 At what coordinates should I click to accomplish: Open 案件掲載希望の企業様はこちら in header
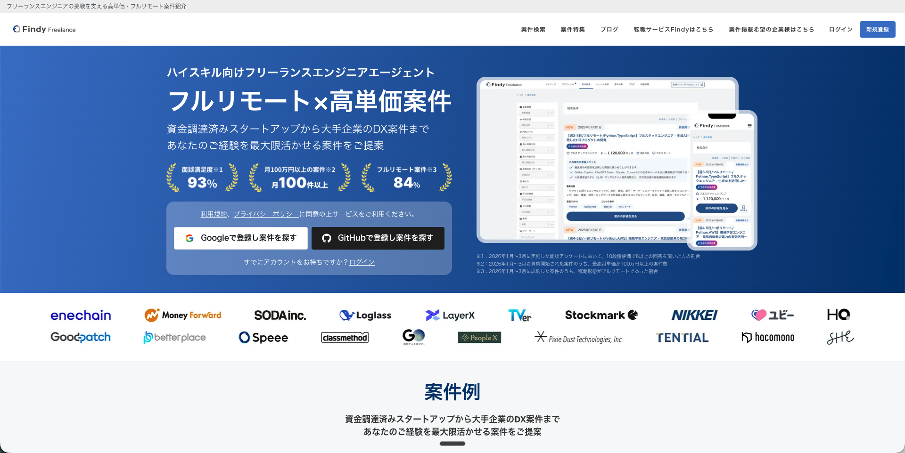tap(771, 30)
